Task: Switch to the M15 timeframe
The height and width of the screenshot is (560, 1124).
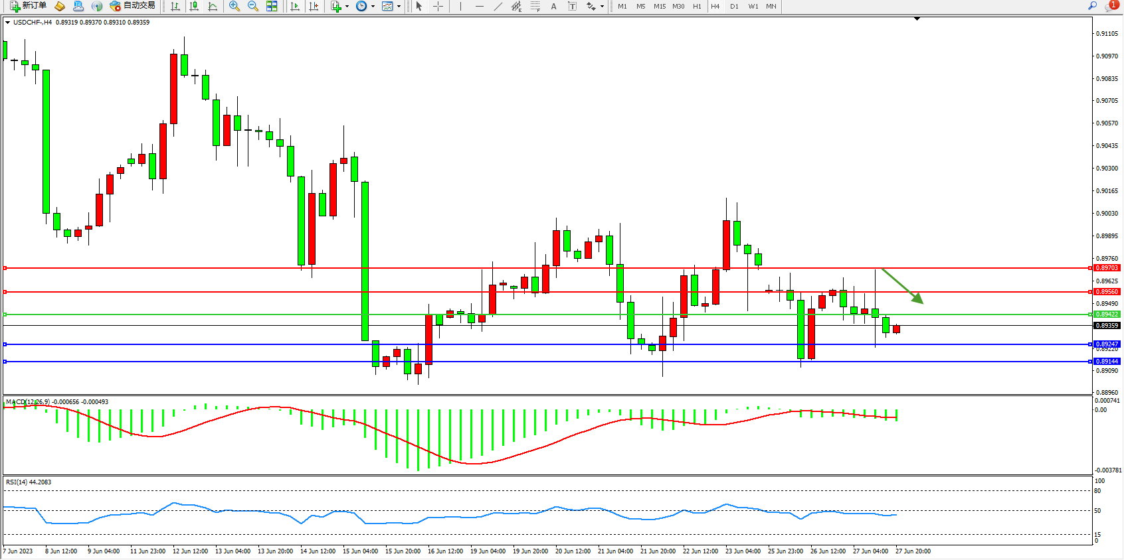Action: [x=659, y=7]
